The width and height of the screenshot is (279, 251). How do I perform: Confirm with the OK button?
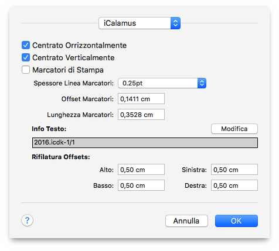pyautogui.click(x=236, y=221)
